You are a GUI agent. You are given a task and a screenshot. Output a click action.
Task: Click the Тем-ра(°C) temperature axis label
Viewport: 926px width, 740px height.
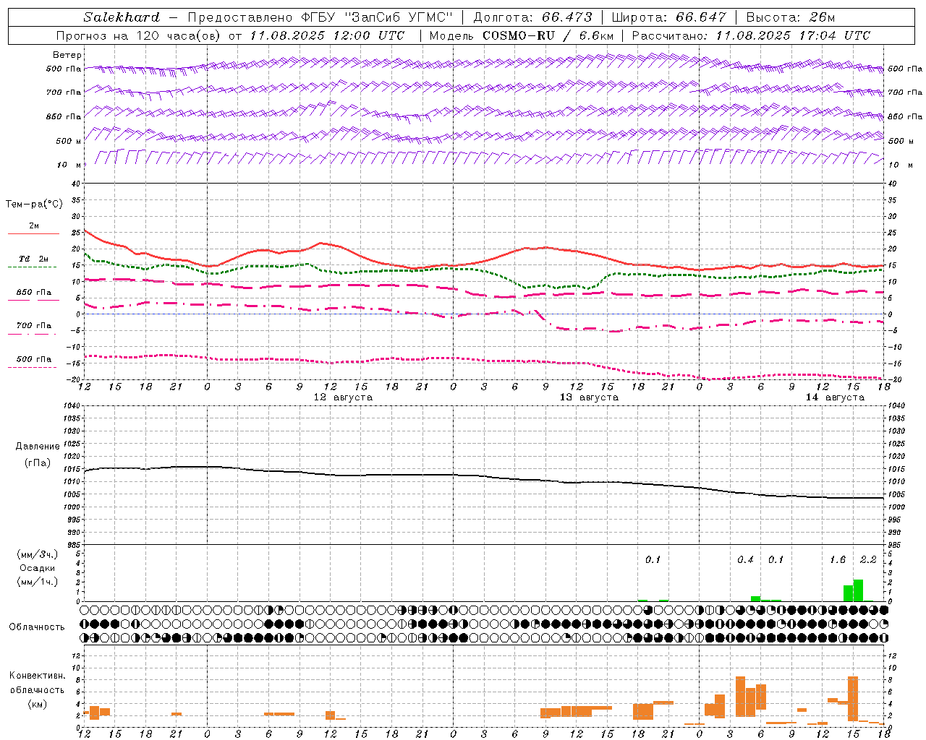click(x=34, y=205)
